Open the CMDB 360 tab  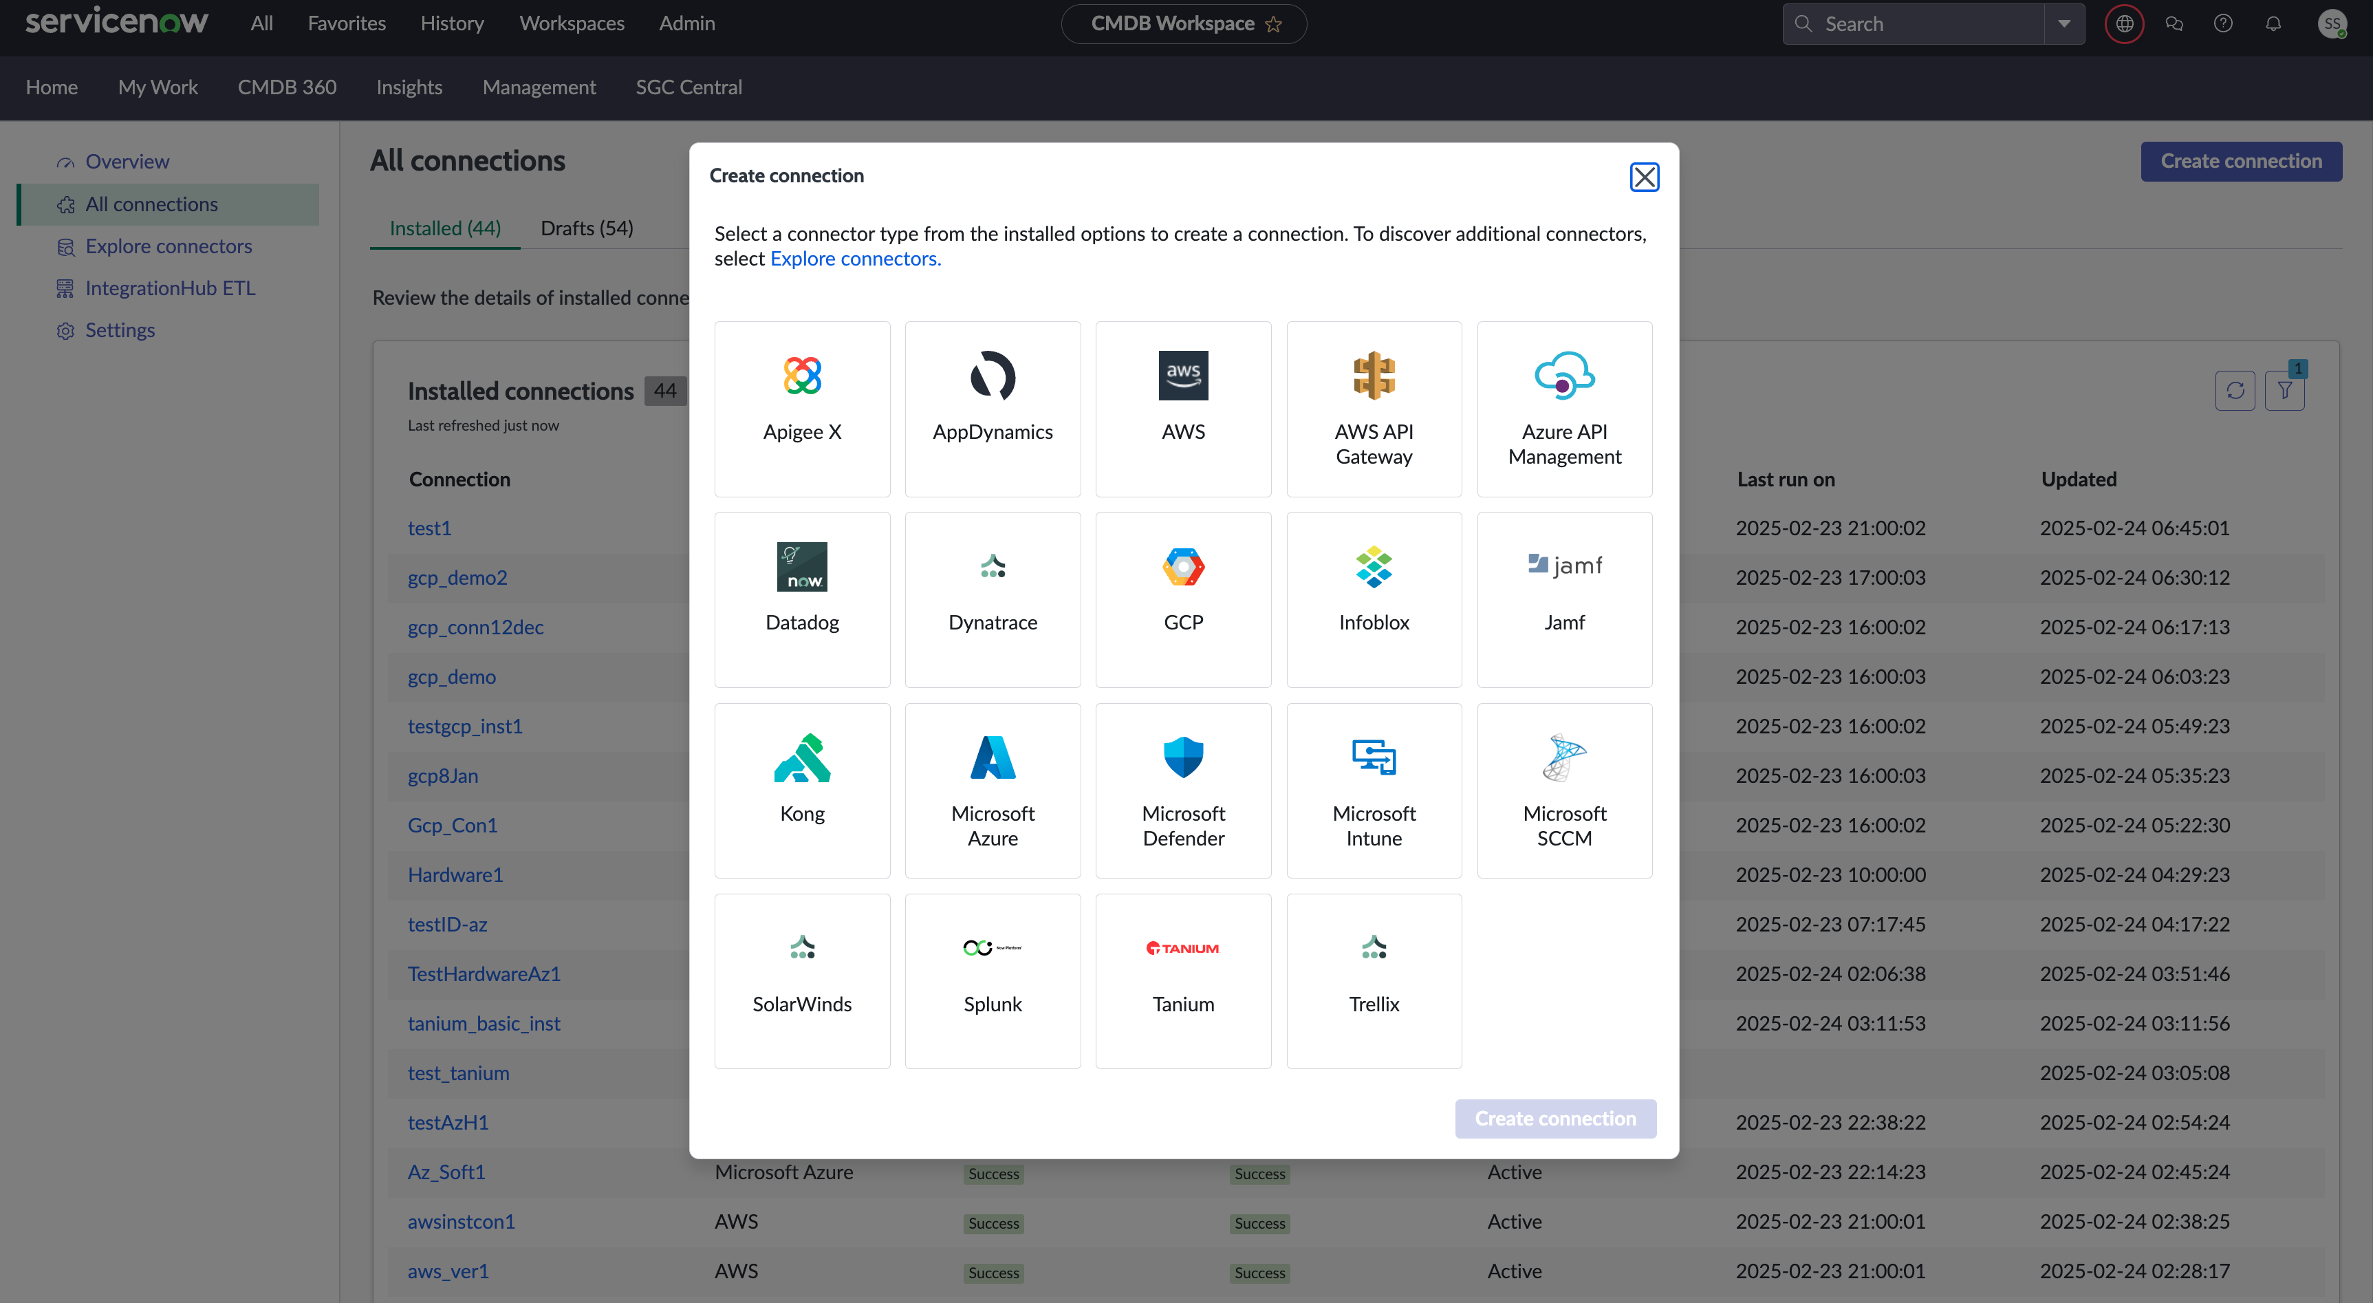[287, 87]
